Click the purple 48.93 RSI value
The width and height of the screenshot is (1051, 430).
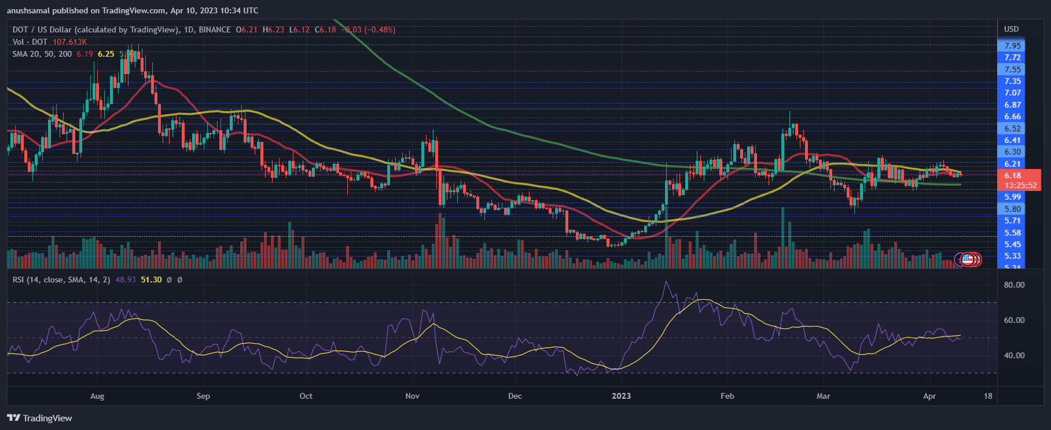(x=126, y=280)
